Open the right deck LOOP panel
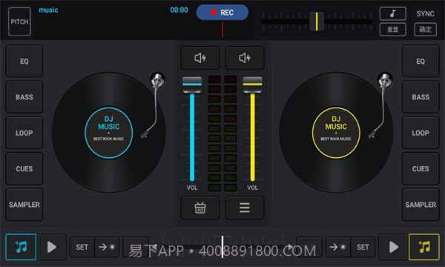This screenshot has width=445, height=267. click(421, 133)
